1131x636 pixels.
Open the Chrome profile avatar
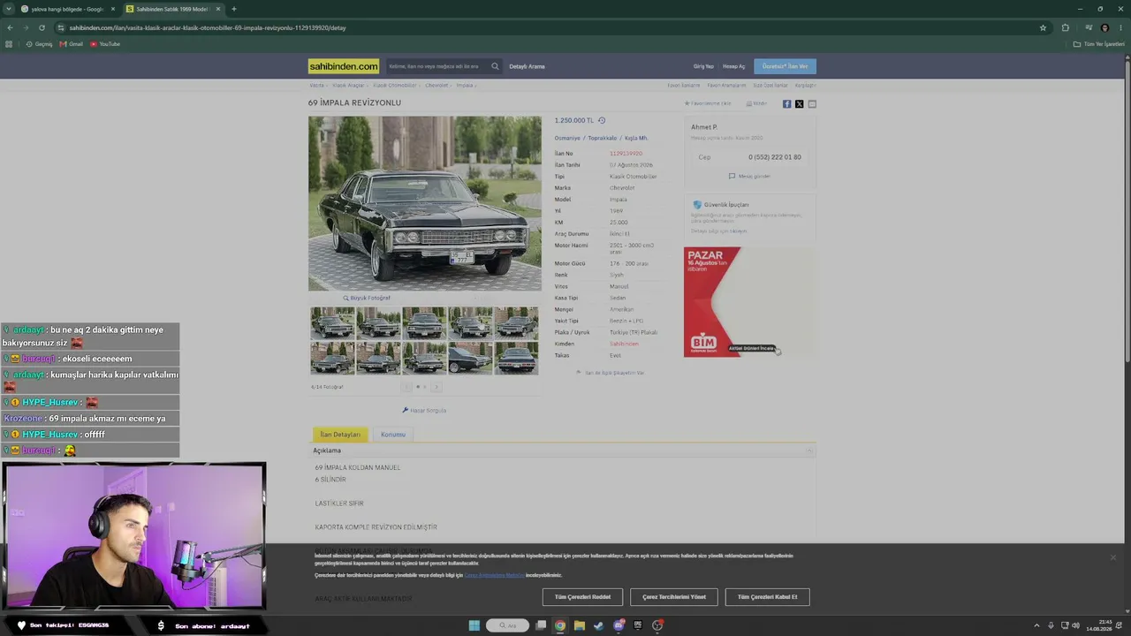click(1104, 27)
